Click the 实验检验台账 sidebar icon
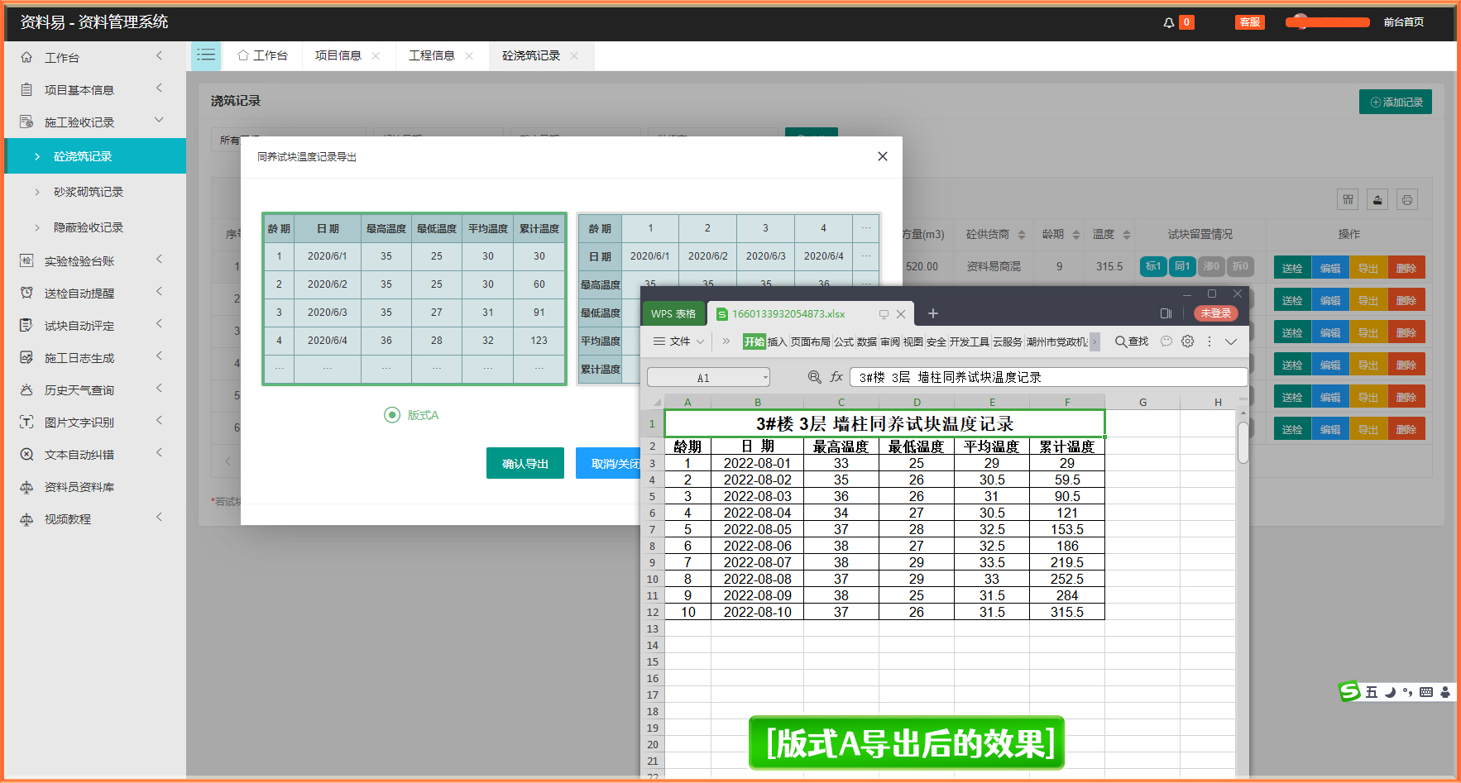 pyautogui.click(x=26, y=261)
